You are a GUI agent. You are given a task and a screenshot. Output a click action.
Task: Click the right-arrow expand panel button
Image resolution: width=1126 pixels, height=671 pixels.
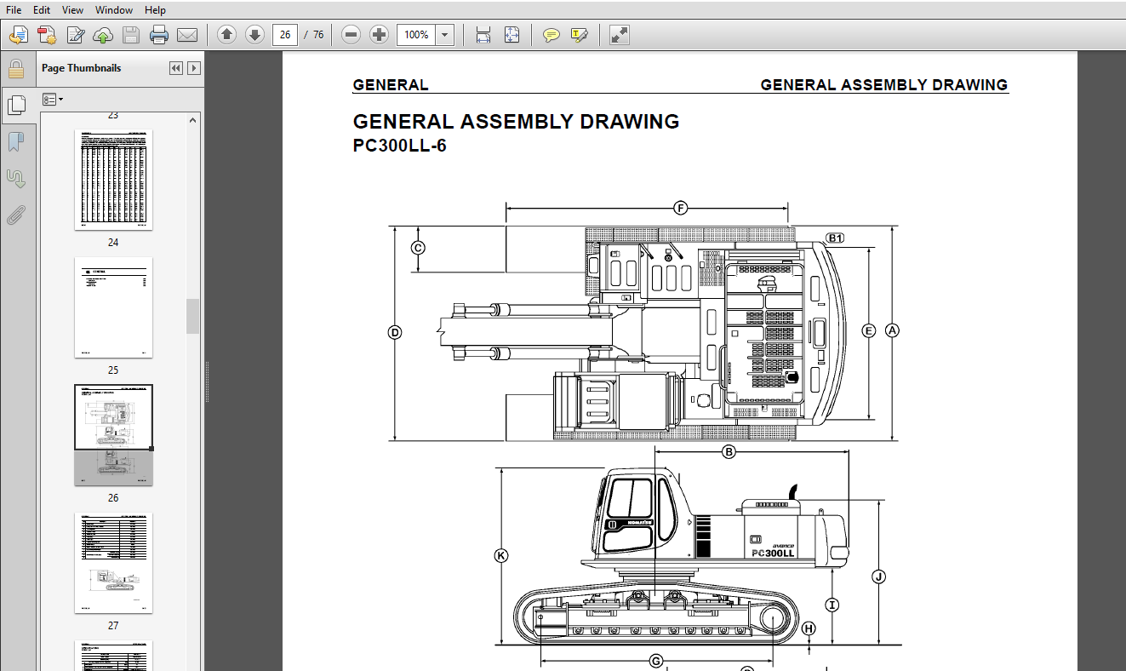194,68
